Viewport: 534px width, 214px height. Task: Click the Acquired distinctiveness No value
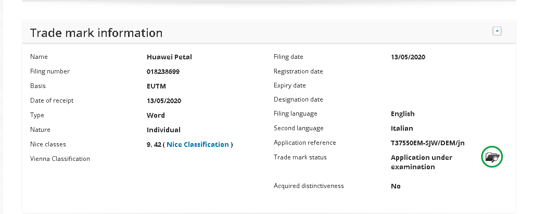point(396,186)
